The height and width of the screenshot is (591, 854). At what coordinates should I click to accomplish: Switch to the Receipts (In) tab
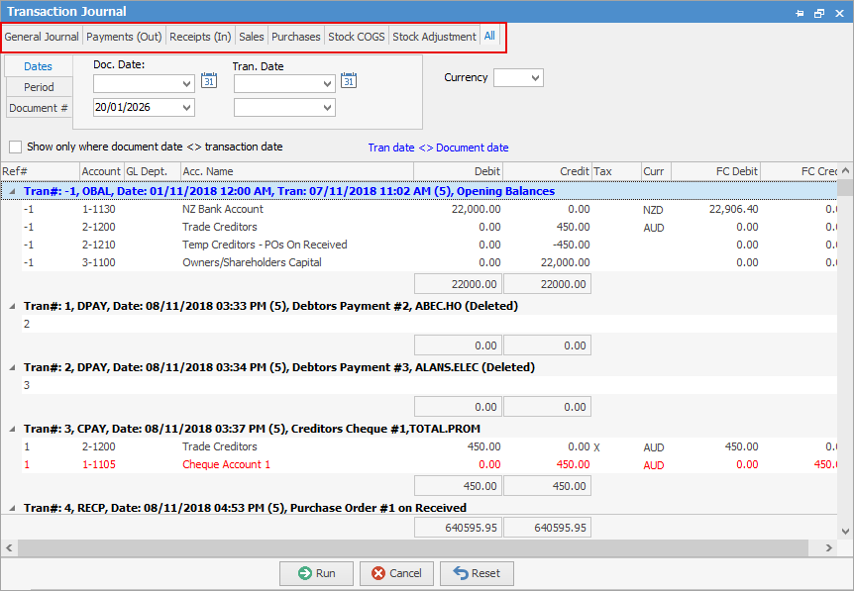(200, 37)
